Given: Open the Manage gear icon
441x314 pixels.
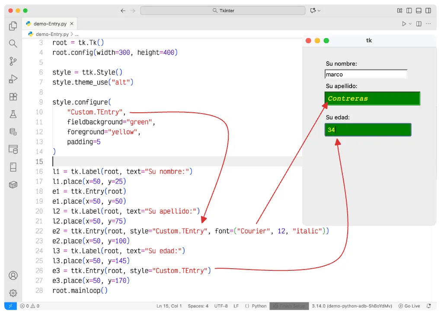Looking at the screenshot, I should (13, 293).
